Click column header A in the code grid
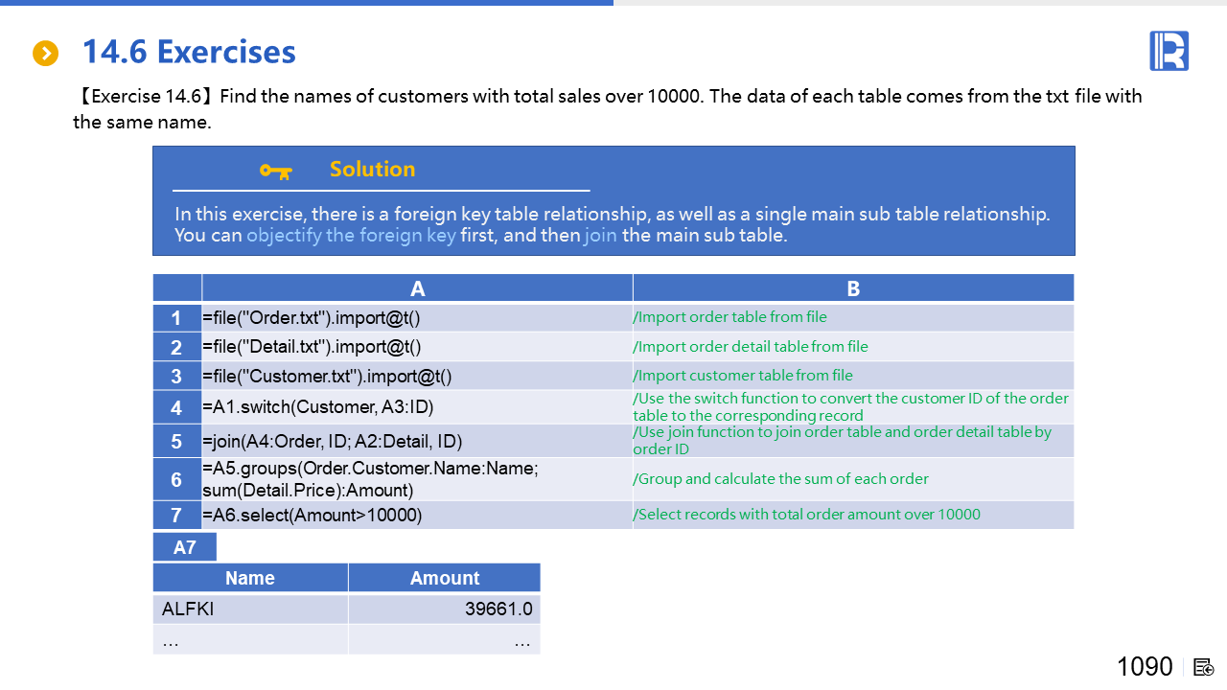 point(417,288)
